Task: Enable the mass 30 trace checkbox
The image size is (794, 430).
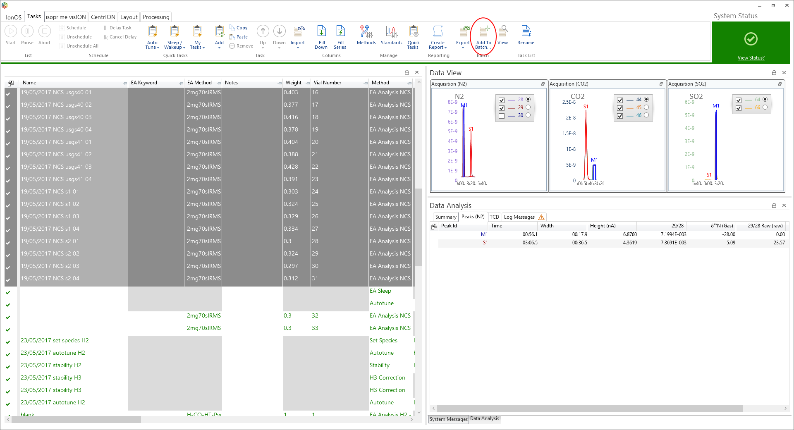Action: (x=502, y=116)
